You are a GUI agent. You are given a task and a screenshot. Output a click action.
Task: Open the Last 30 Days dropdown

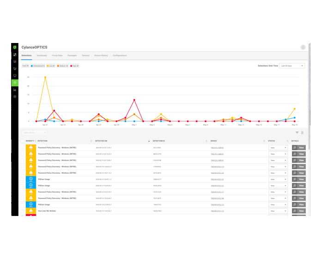[x=291, y=66]
